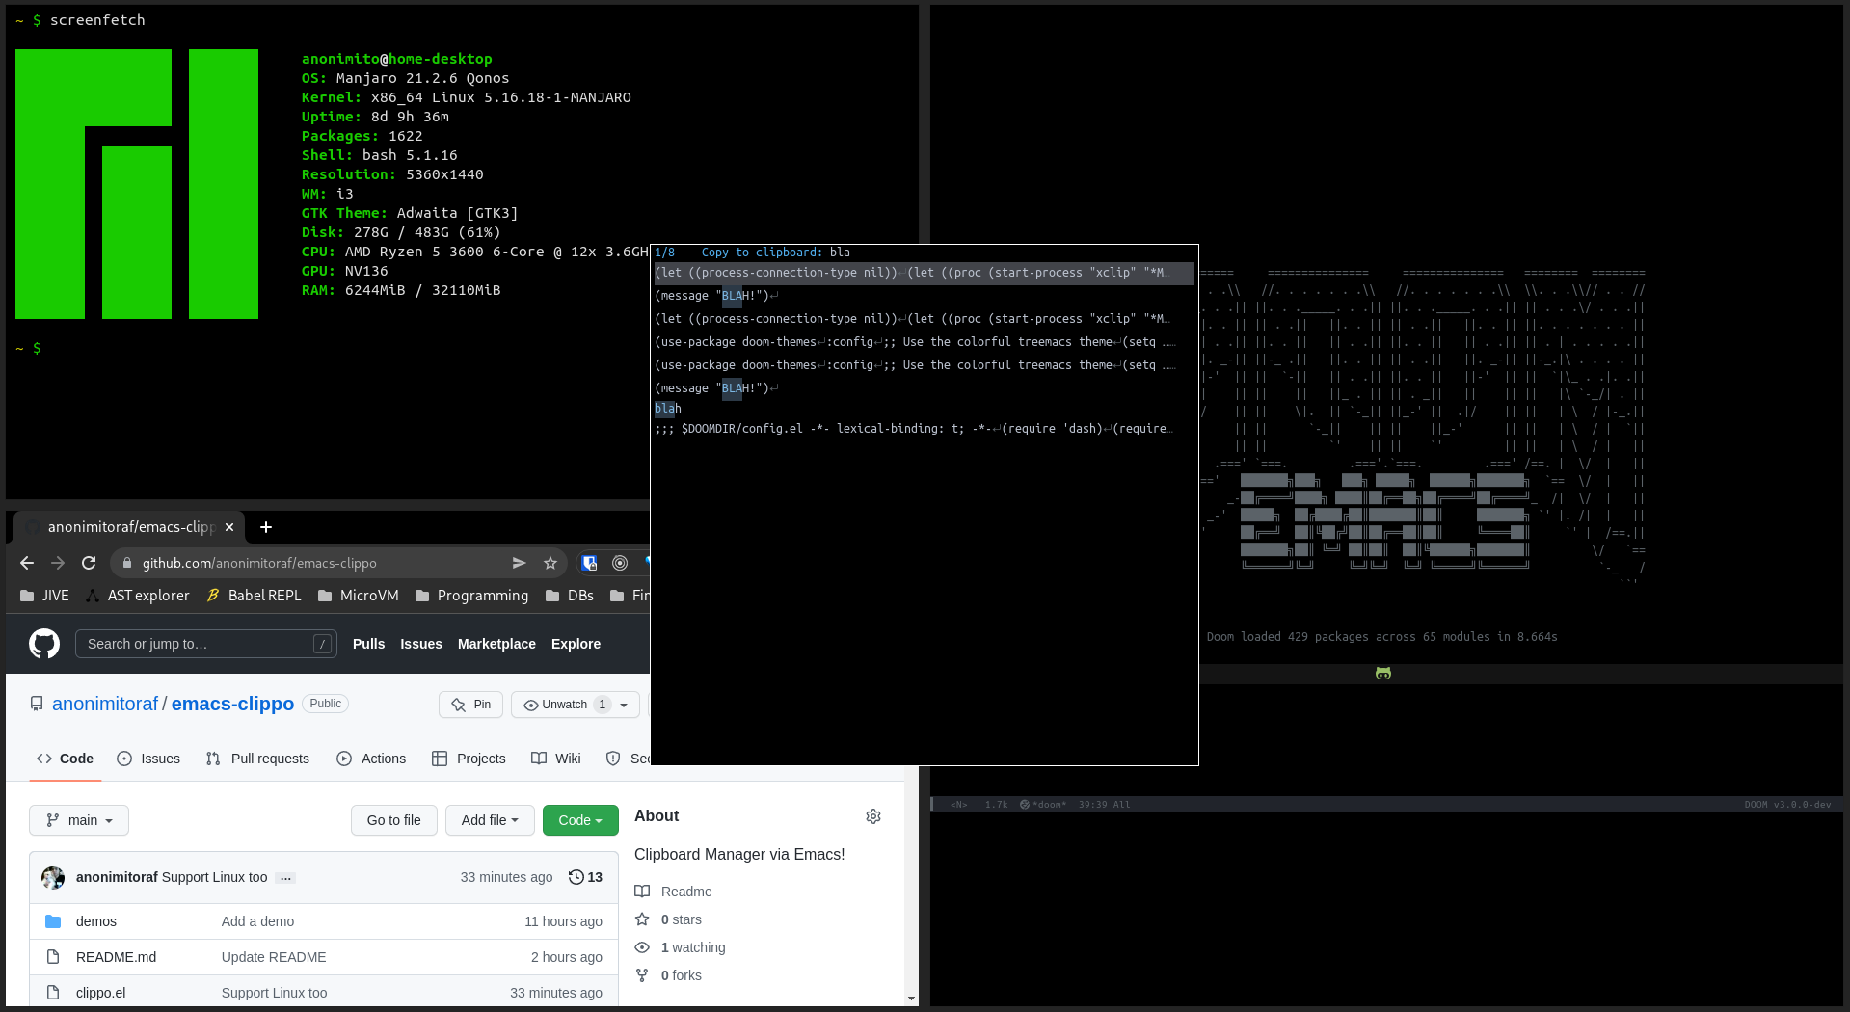The height and width of the screenshot is (1012, 1850).
Task: Open the anonimitoraf owner link
Action: pos(105,704)
